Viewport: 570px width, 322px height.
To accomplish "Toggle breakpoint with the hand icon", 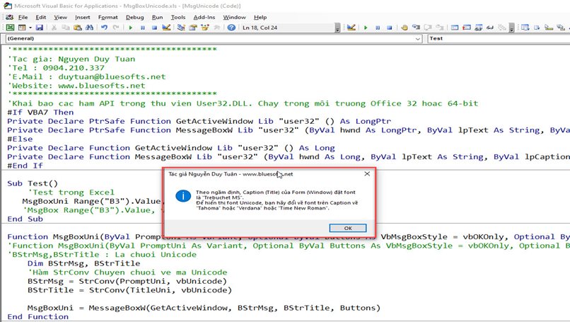I will coord(405,28).
